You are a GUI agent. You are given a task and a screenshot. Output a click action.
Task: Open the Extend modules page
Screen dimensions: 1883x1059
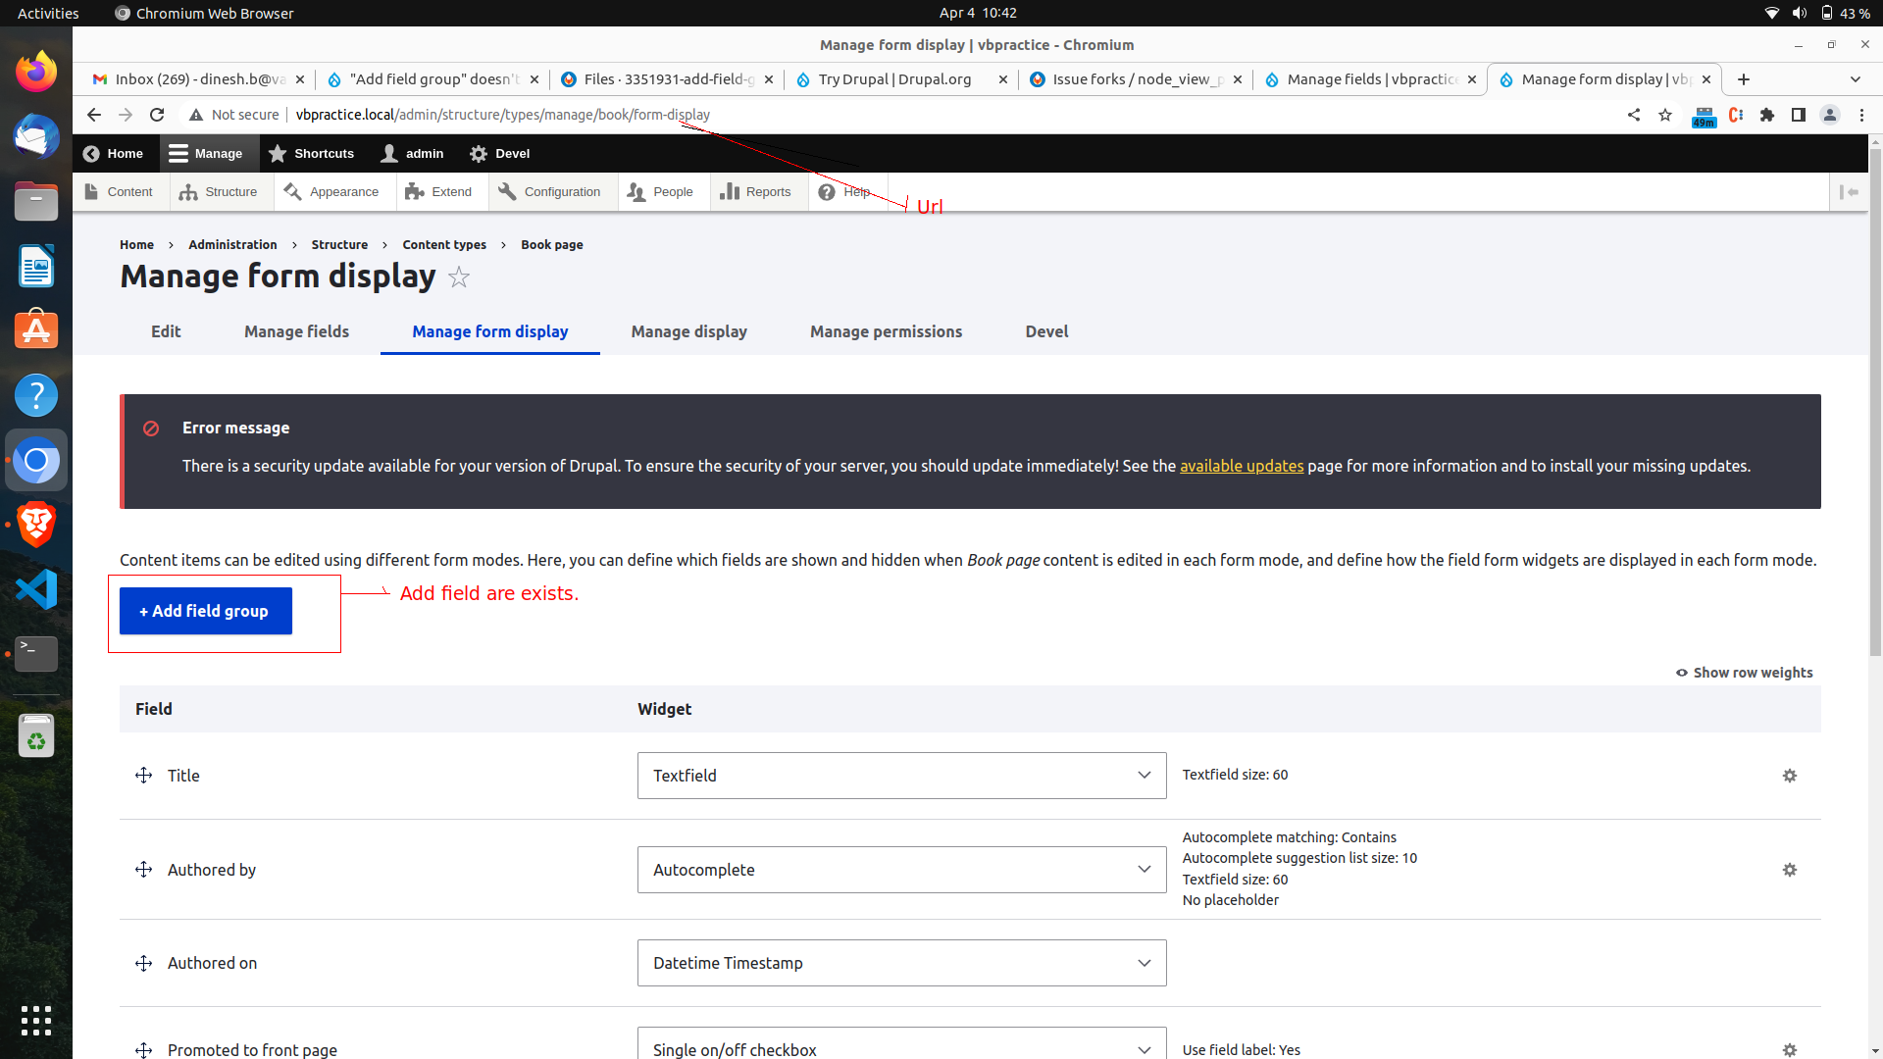tap(440, 191)
